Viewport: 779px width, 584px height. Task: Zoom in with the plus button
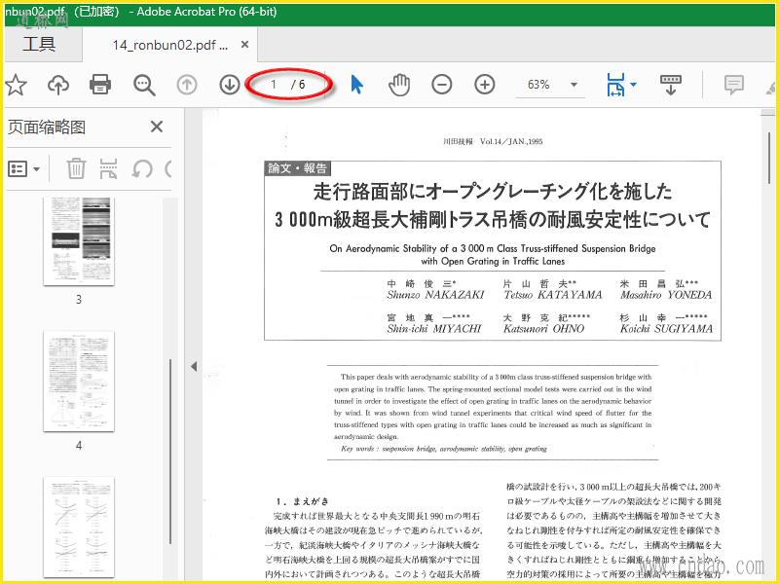pyautogui.click(x=484, y=85)
